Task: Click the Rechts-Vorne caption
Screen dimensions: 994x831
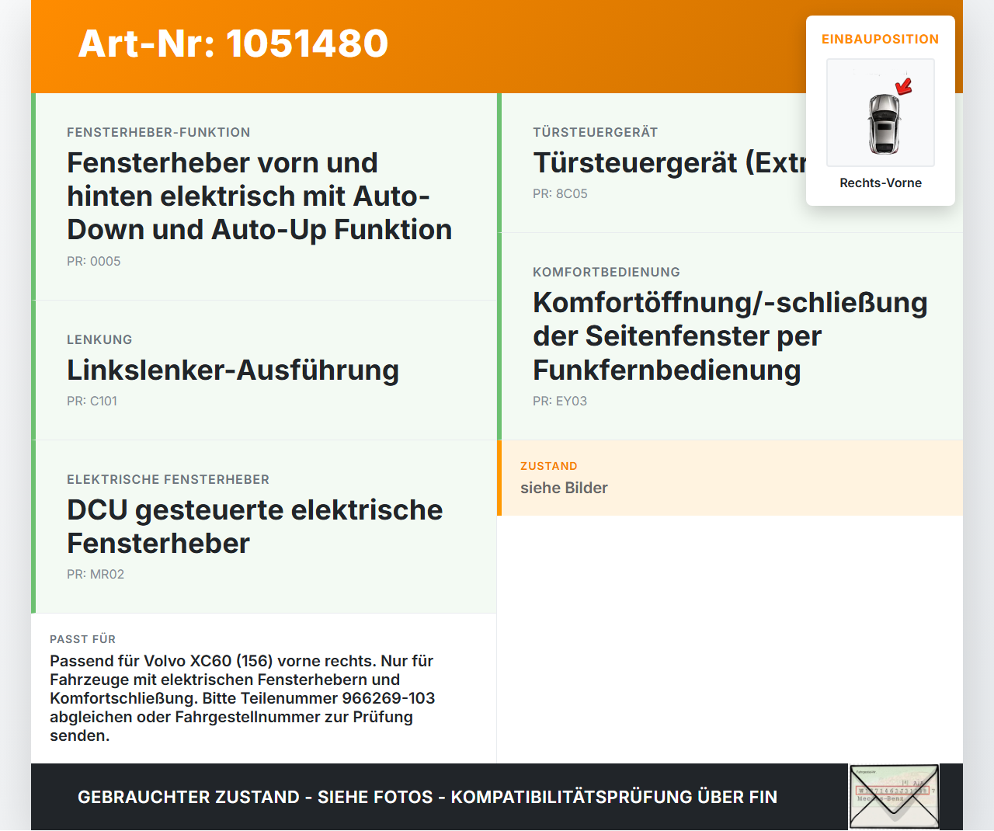Action: pyautogui.click(x=881, y=183)
